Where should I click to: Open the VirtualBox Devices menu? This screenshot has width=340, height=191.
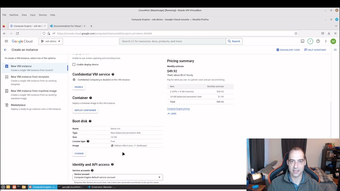click(43, 15)
